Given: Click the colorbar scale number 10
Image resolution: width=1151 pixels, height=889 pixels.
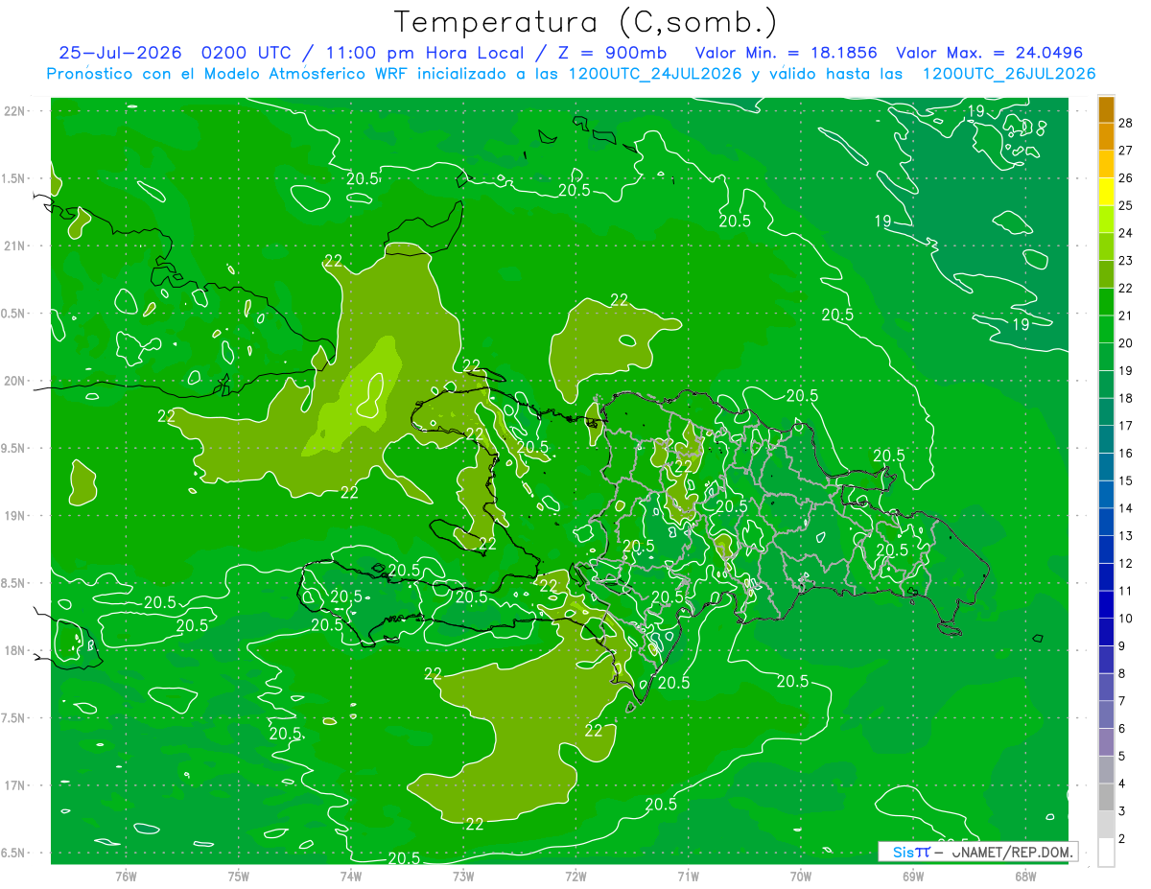Looking at the screenshot, I should click(x=1126, y=619).
